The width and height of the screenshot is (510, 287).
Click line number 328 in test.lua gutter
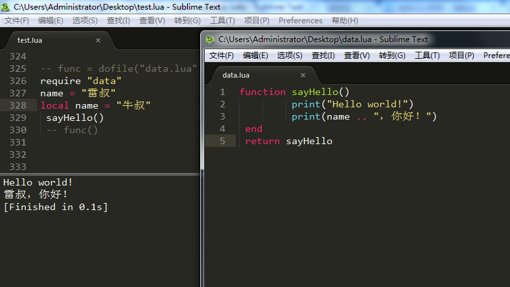tap(18, 106)
